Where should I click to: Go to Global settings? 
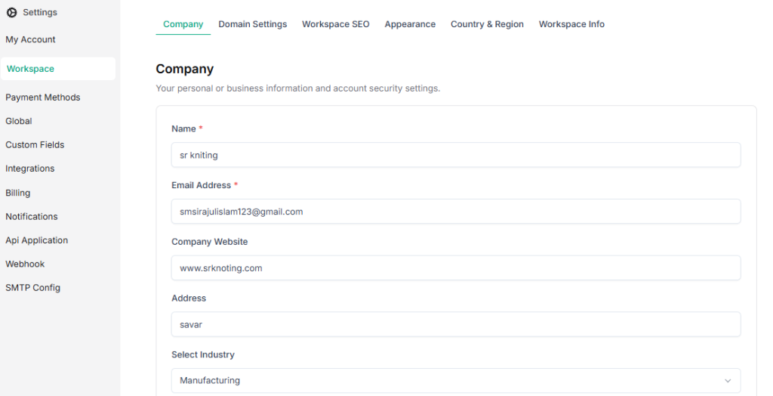19,121
